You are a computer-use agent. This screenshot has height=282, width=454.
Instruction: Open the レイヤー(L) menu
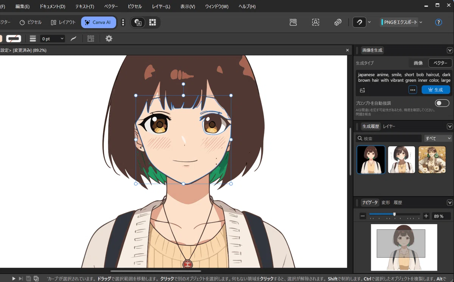coord(161,6)
